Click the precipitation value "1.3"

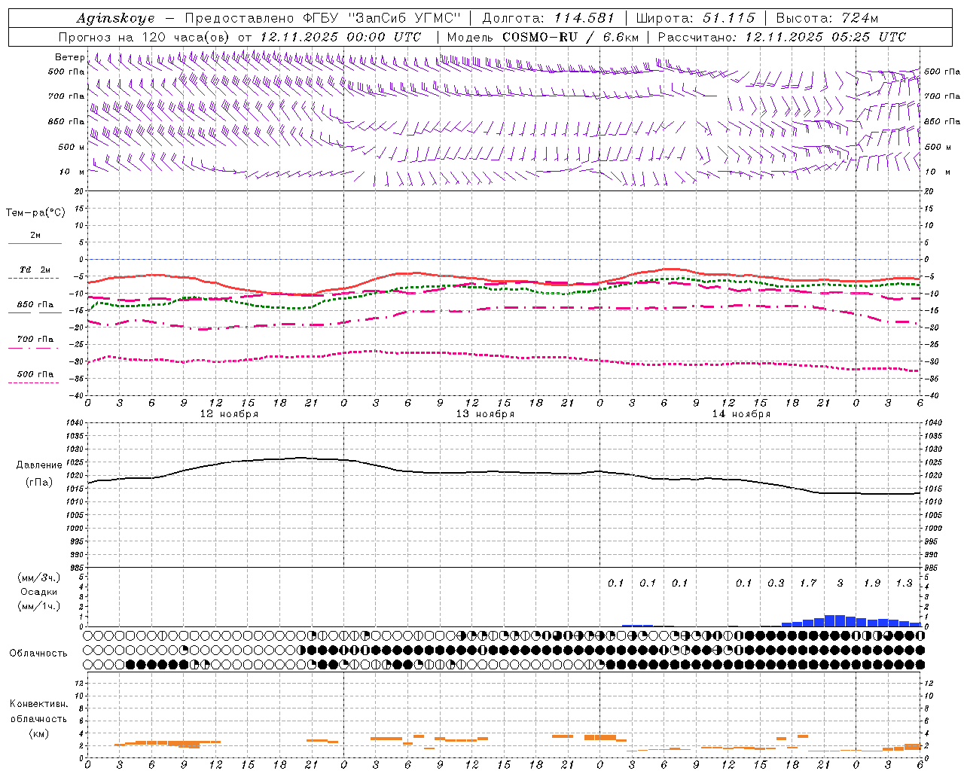(904, 583)
